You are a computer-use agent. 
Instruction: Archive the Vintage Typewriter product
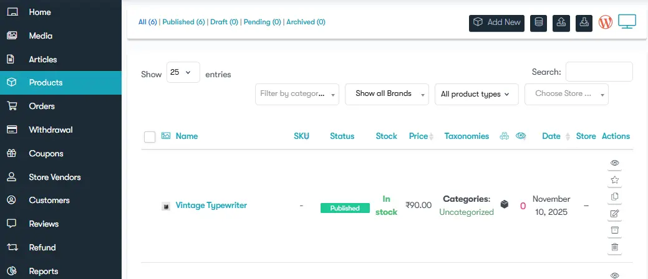614,230
